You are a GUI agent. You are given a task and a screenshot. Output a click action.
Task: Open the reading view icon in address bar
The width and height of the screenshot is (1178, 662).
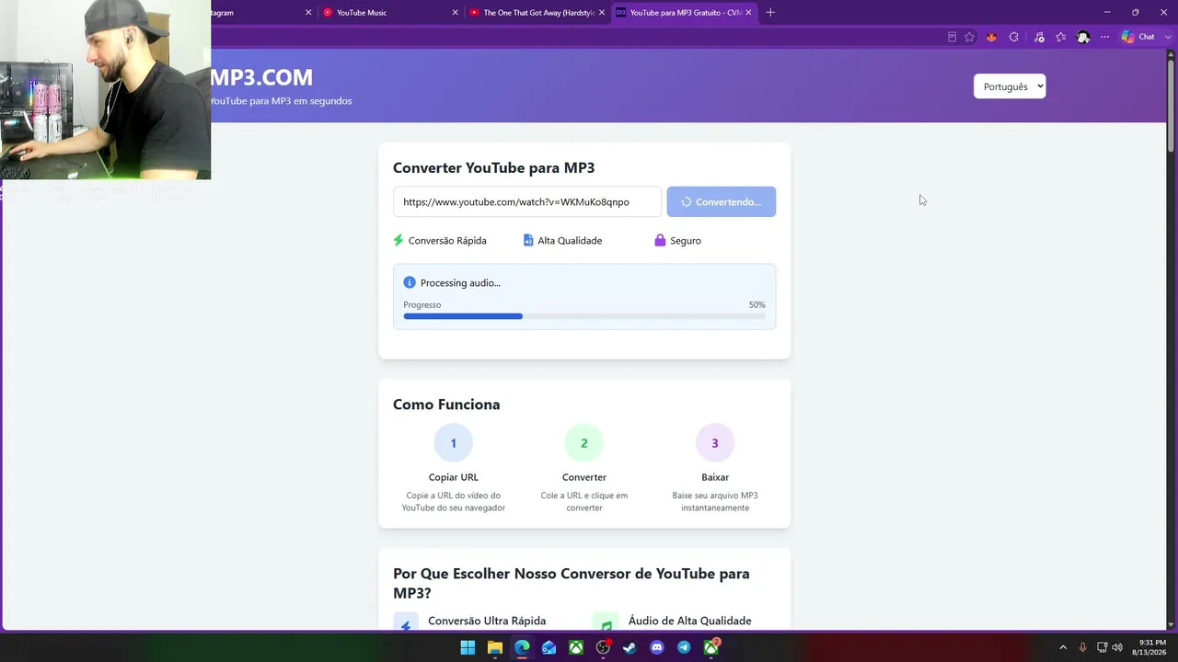(x=952, y=37)
